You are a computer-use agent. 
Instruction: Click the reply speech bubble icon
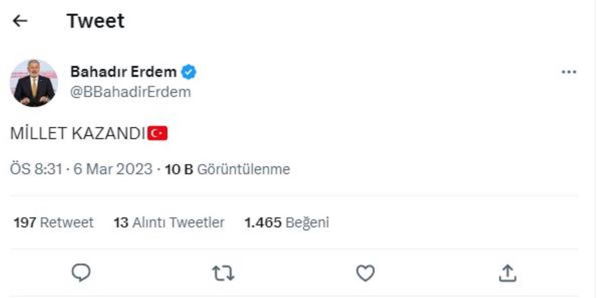(x=81, y=273)
